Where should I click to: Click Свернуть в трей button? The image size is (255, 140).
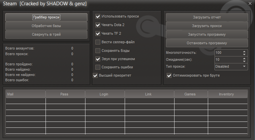tap(46, 35)
